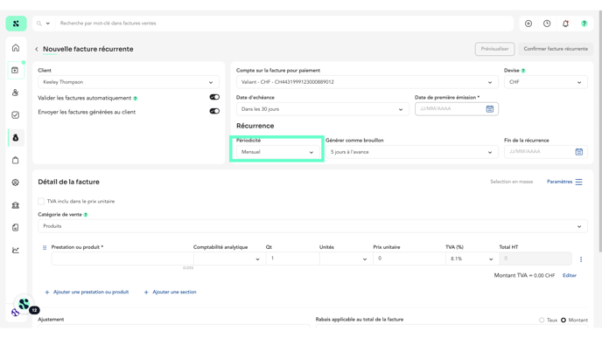The height and width of the screenshot is (338, 602).
Task: Click help icon next to Devise
Action: point(523,71)
